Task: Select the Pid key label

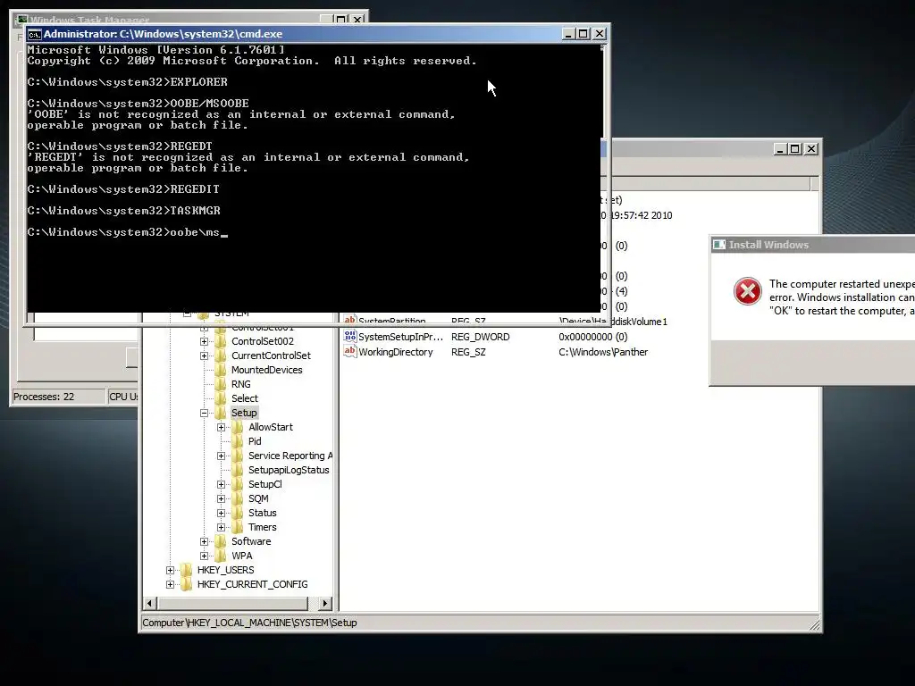Action: (x=255, y=441)
